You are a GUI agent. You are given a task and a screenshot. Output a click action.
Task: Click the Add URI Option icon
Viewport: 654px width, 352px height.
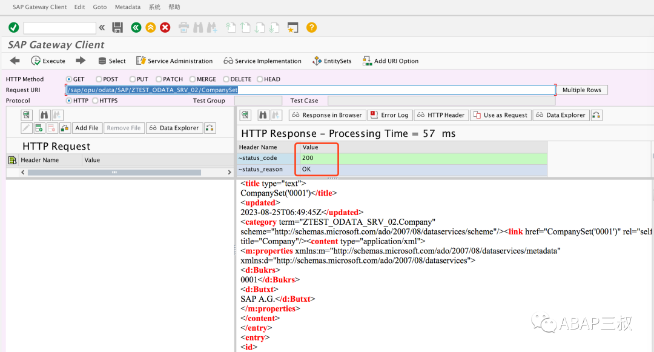367,61
